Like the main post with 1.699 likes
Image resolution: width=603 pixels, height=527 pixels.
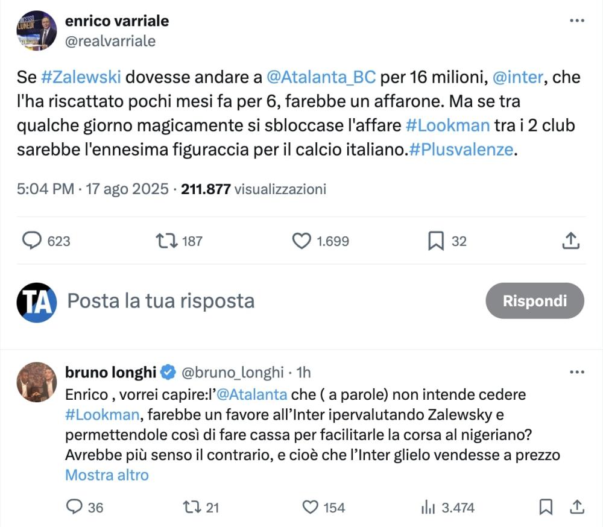301,241
